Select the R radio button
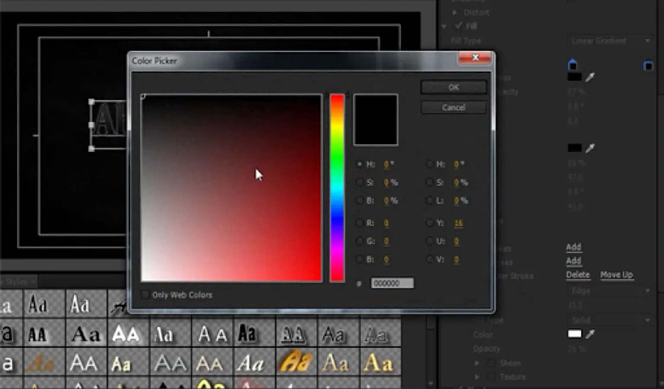 359,223
